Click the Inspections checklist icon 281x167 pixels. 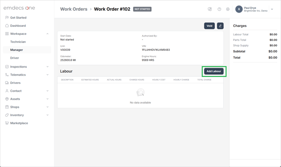click(x=7, y=67)
